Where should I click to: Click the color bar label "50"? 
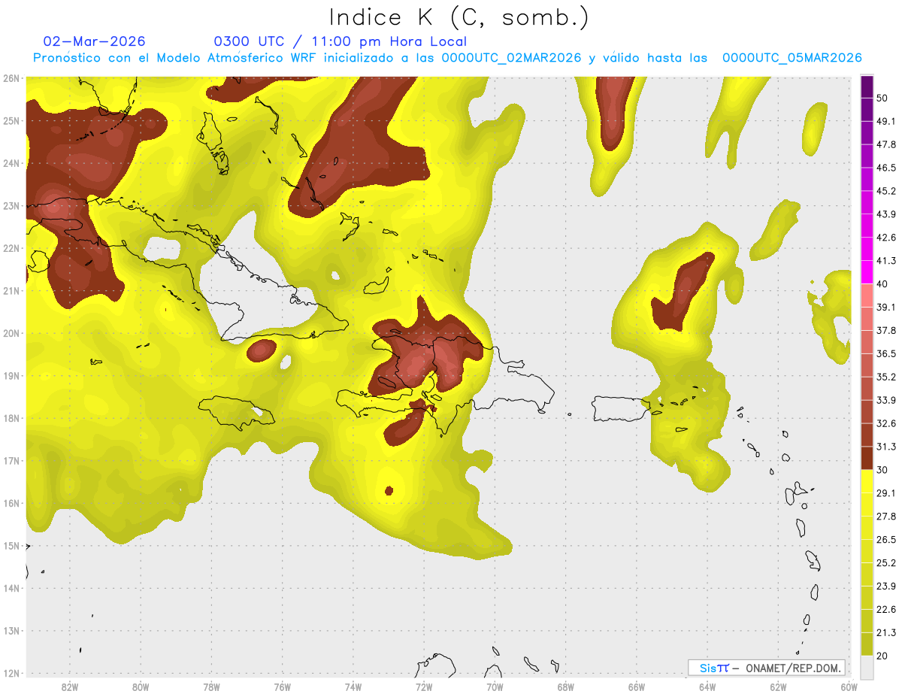tap(883, 98)
